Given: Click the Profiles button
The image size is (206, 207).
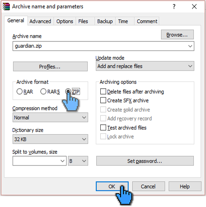Looking at the screenshot, I should click(x=50, y=67).
